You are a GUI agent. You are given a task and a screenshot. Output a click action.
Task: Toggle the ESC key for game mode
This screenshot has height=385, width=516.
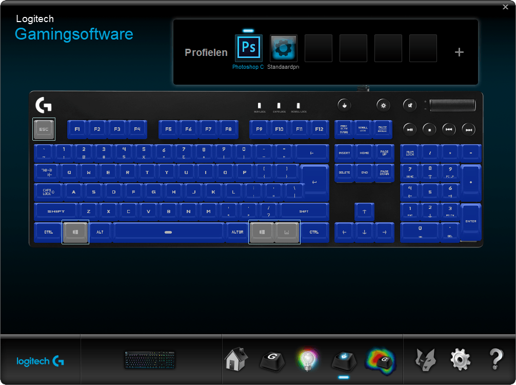pos(44,129)
